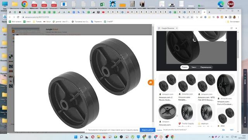
Task: Open the Tractor Supply wheel result
Action: click(x=187, y=112)
